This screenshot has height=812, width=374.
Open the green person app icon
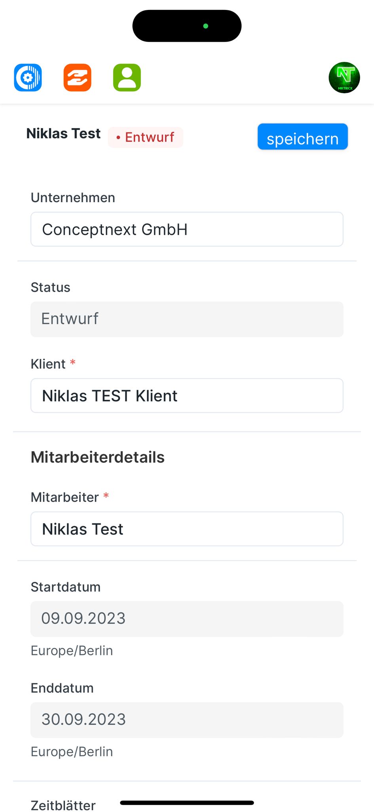click(127, 77)
